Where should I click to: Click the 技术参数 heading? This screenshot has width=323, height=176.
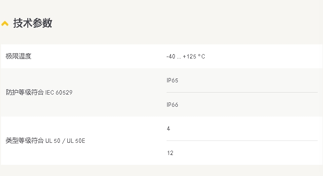point(33,23)
